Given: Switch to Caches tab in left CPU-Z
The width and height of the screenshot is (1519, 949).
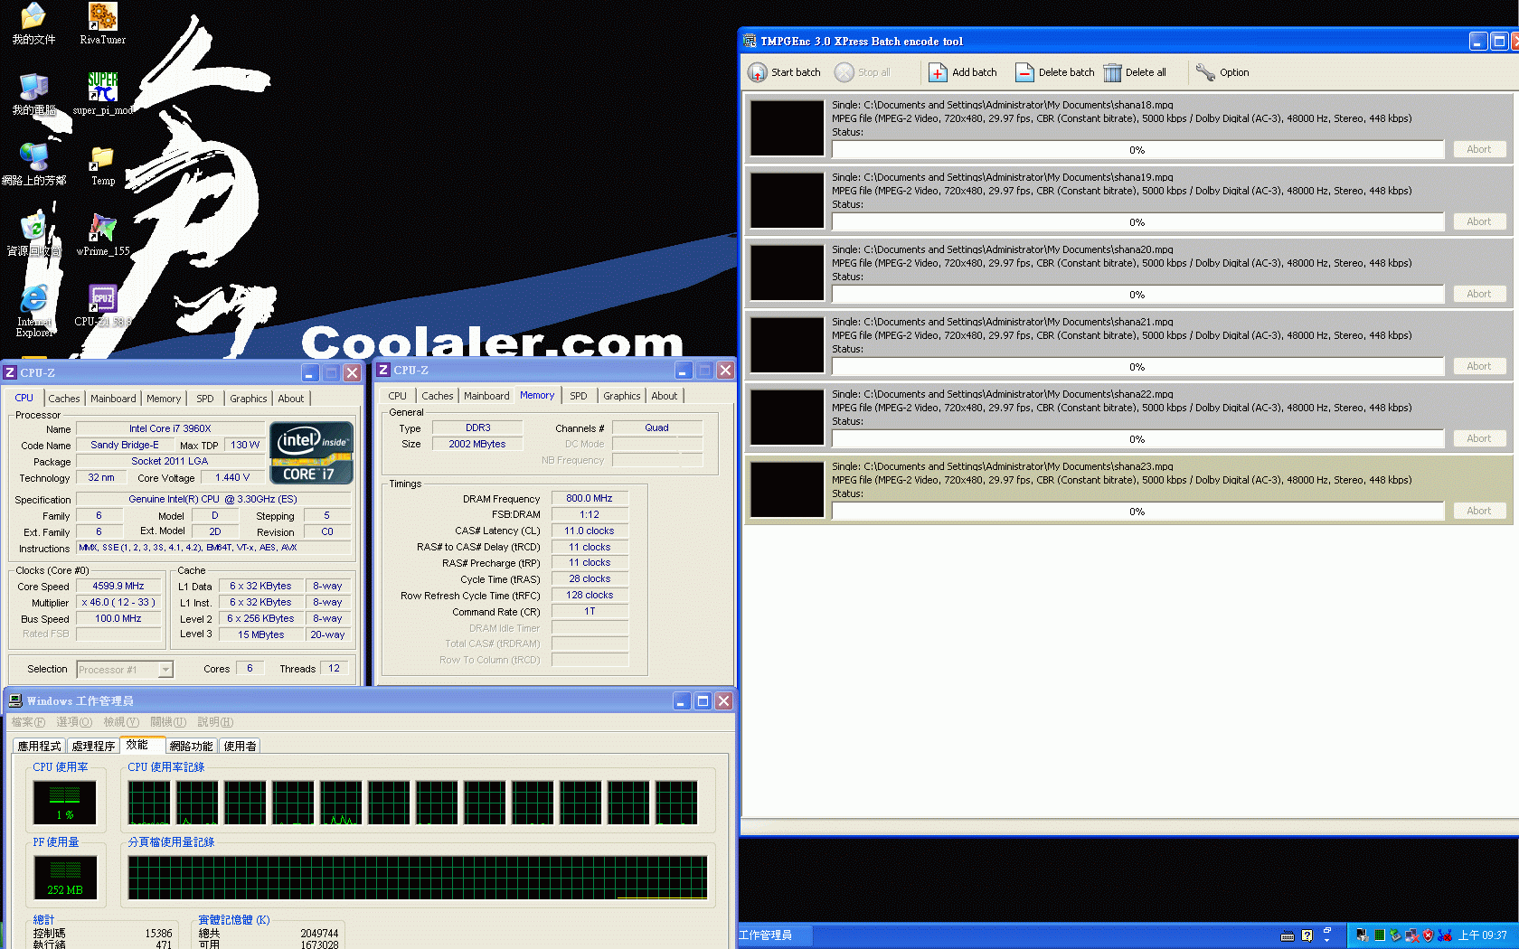Looking at the screenshot, I should coord(64,399).
